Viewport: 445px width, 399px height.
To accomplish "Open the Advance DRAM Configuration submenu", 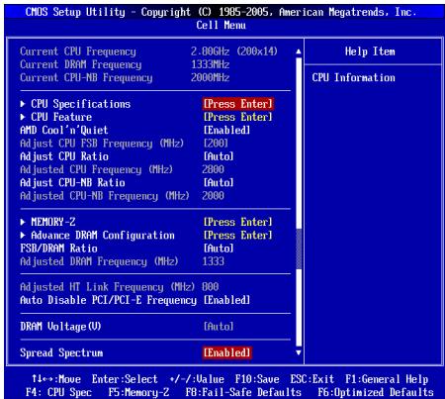I will pyautogui.click(x=103, y=236).
